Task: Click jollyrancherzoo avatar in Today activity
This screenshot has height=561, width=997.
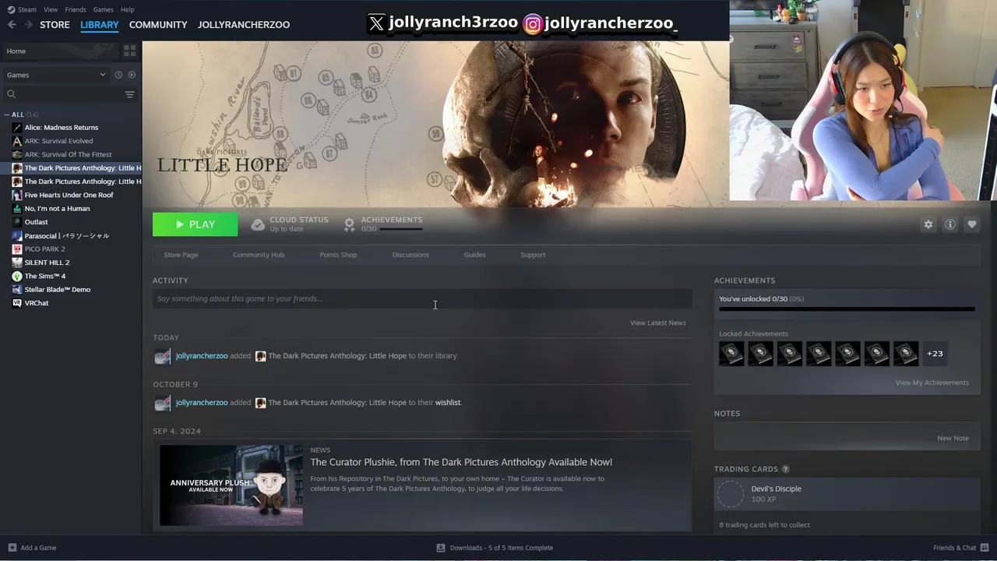Action: (162, 356)
